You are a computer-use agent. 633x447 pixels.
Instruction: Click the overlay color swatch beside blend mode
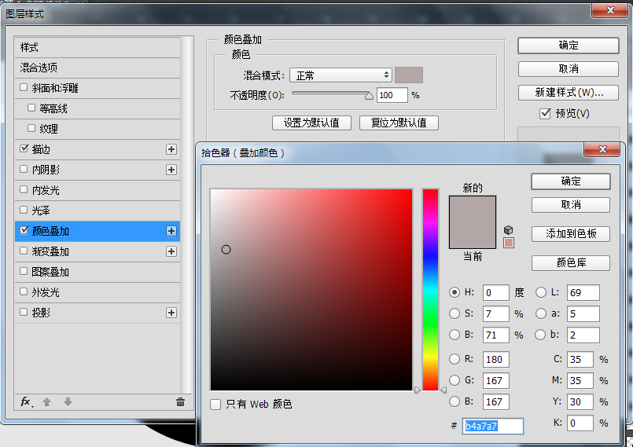pos(409,75)
